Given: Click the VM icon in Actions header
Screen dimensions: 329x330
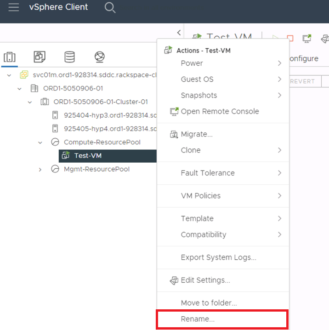Looking at the screenshot, I should click(168, 50).
